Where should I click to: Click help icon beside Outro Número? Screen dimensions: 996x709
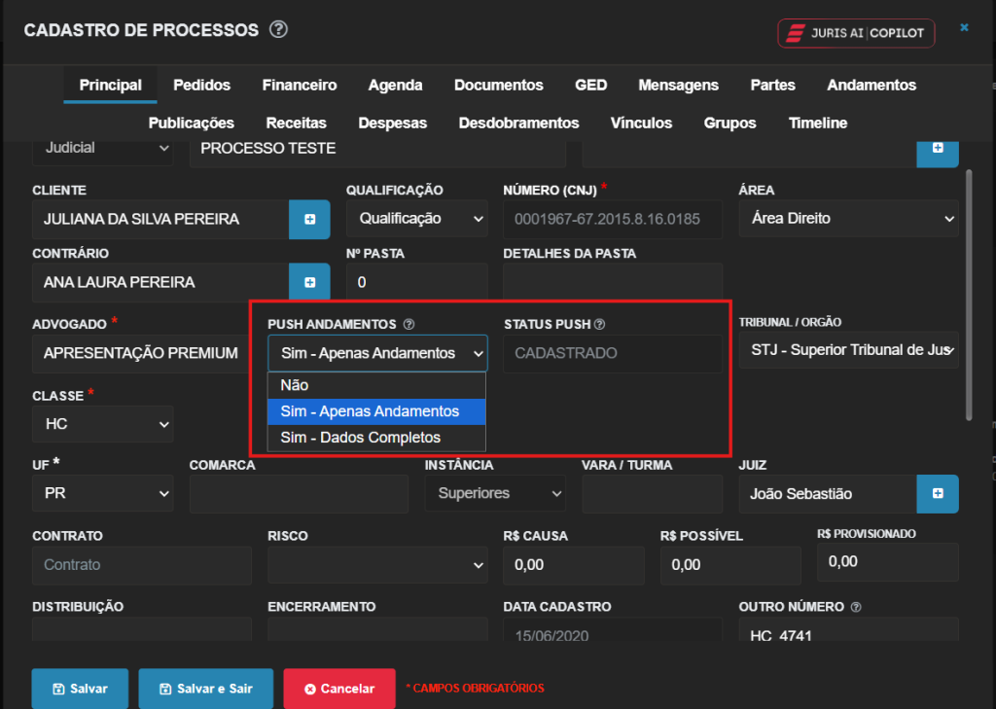click(x=856, y=607)
